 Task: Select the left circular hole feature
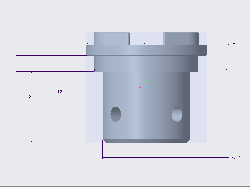[116, 114]
